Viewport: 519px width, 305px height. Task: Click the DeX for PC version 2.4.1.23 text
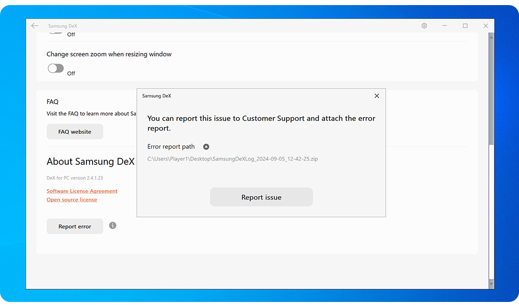pos(75,178)
